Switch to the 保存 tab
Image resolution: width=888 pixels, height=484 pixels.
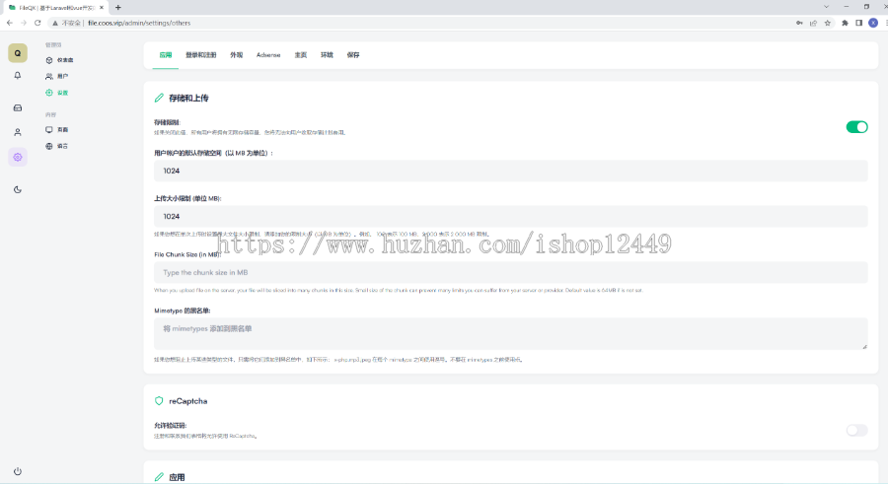[353, 55]
